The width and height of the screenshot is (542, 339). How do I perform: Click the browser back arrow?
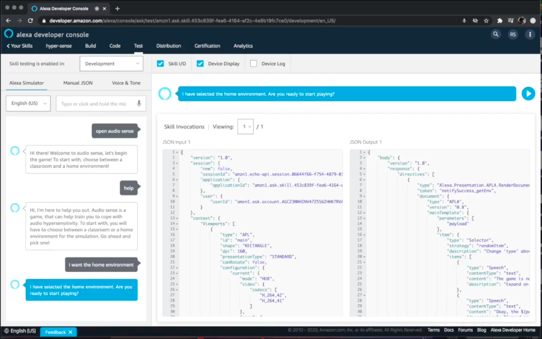(8, 21)
